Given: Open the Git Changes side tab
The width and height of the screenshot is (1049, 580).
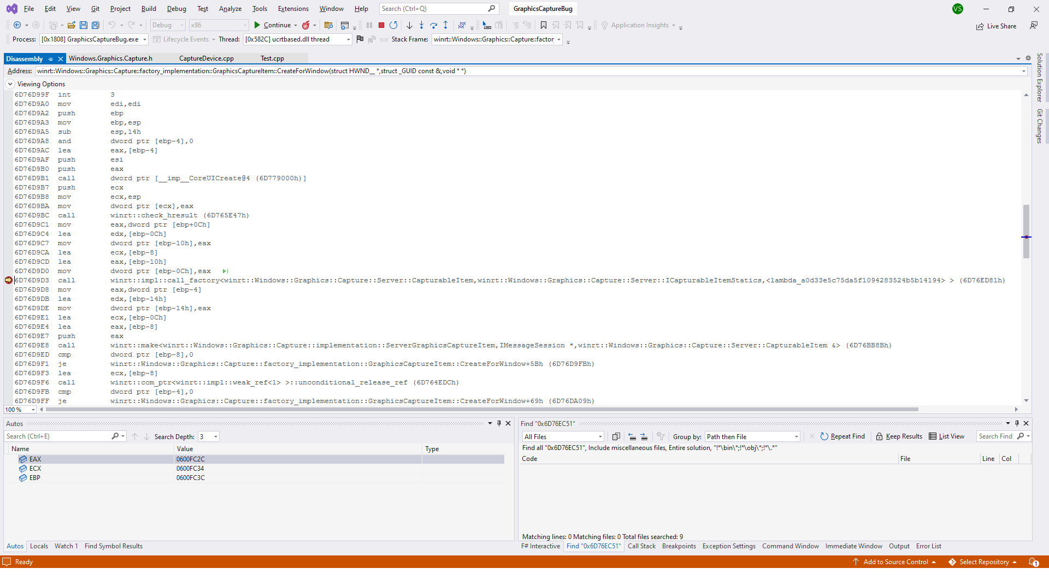Looking at the screenshot, I should [1040, 126].
